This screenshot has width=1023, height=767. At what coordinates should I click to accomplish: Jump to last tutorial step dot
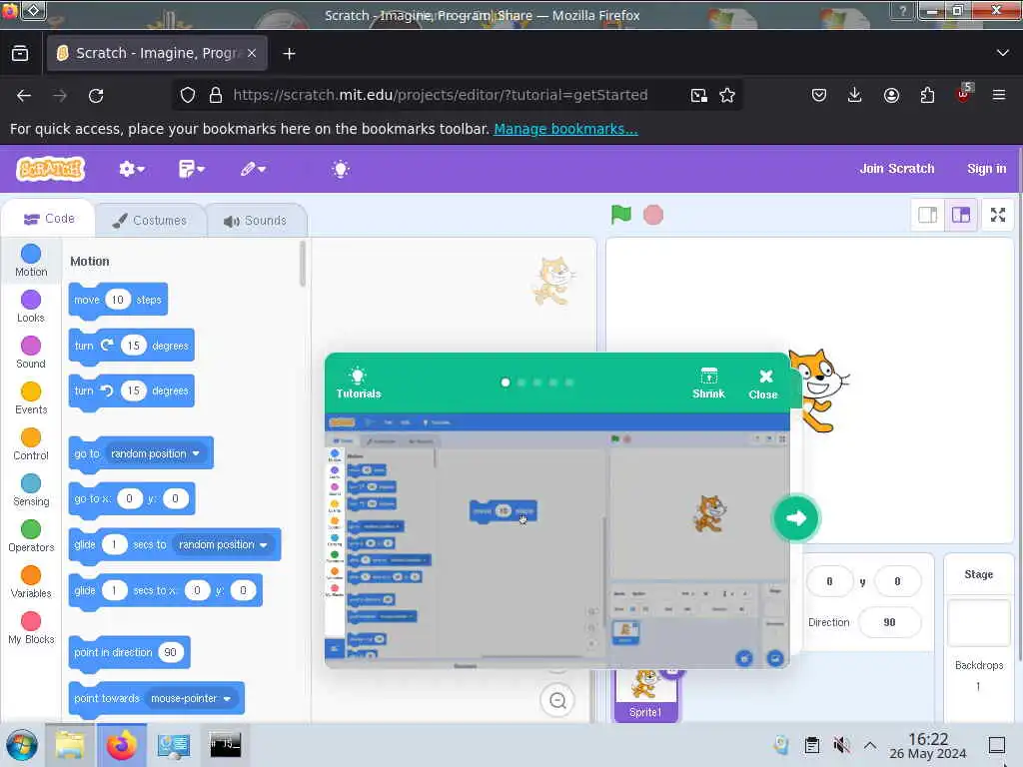coord(569,383)
